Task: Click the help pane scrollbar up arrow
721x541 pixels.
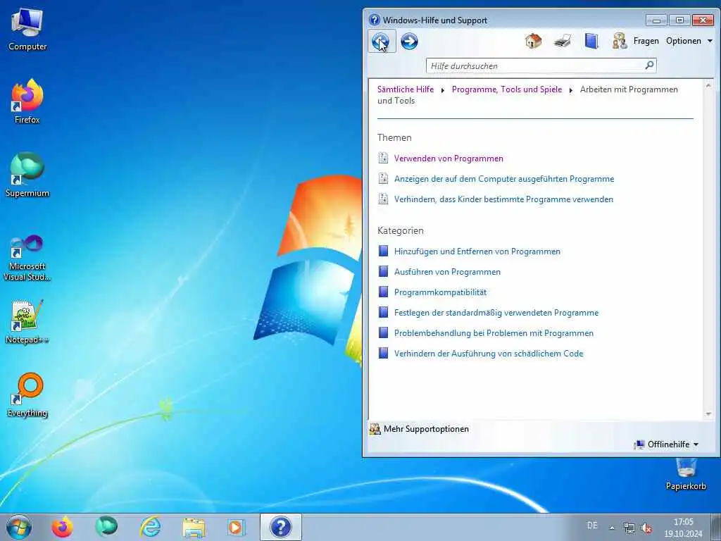Action: coord(708,85)
